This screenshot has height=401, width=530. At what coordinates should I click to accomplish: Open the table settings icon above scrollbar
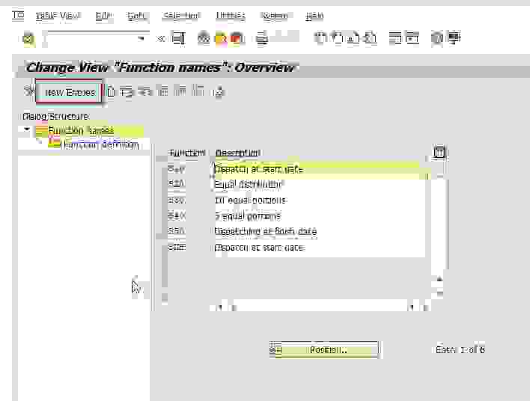(x=439, y=152)
